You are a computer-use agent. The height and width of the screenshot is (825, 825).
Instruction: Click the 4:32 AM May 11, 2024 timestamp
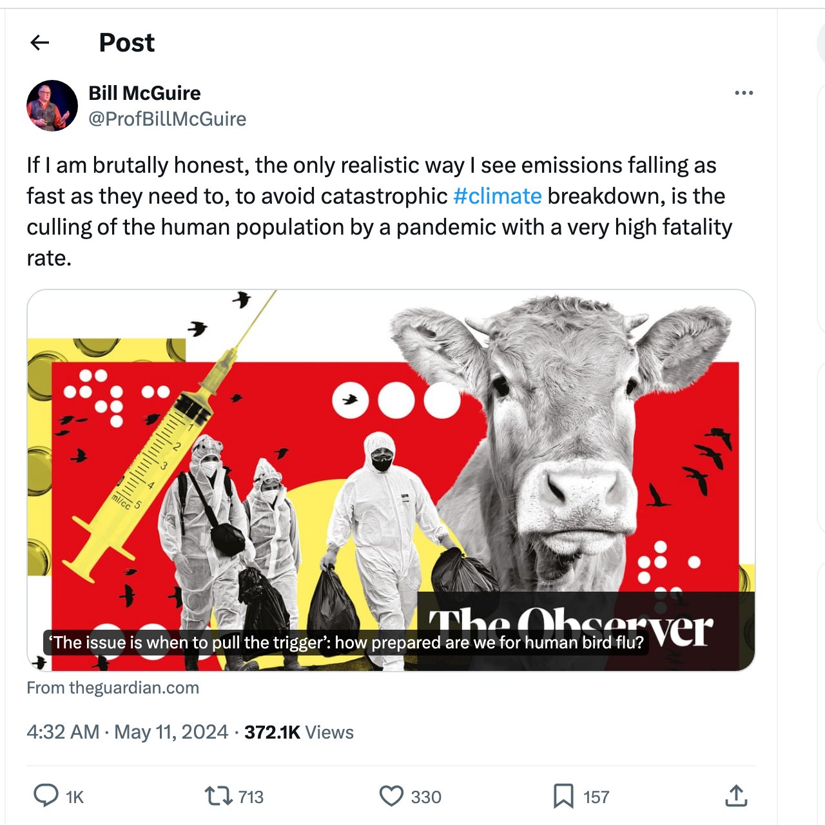pos(127,732)
